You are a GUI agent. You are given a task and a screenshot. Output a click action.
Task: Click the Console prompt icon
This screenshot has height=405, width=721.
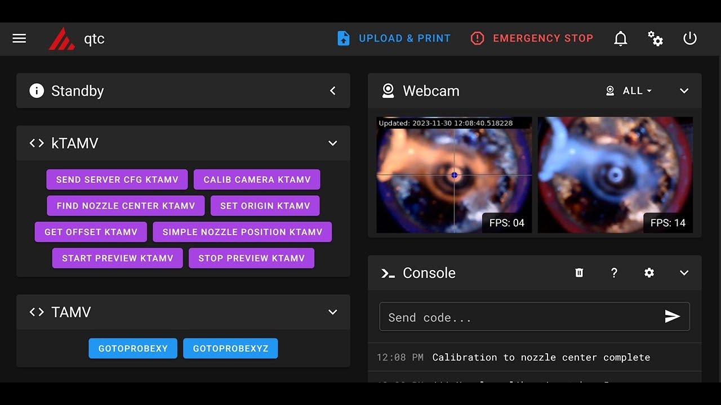[388, 273]
